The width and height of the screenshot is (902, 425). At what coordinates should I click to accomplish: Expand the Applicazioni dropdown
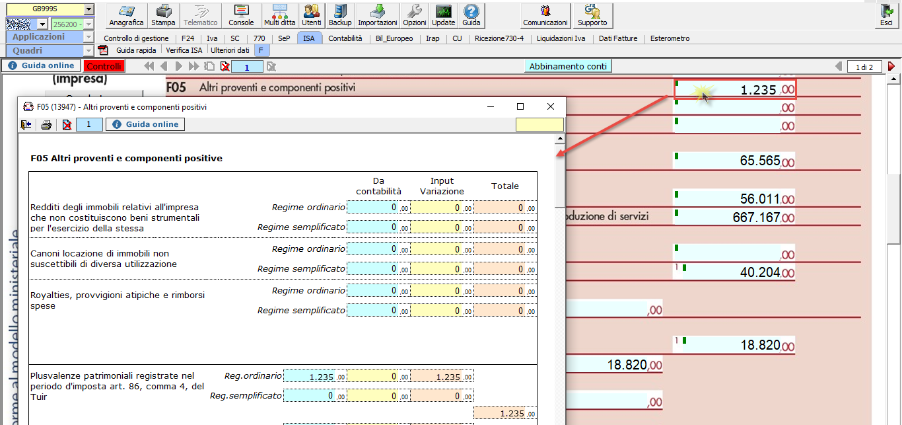[x=88, y=37]
